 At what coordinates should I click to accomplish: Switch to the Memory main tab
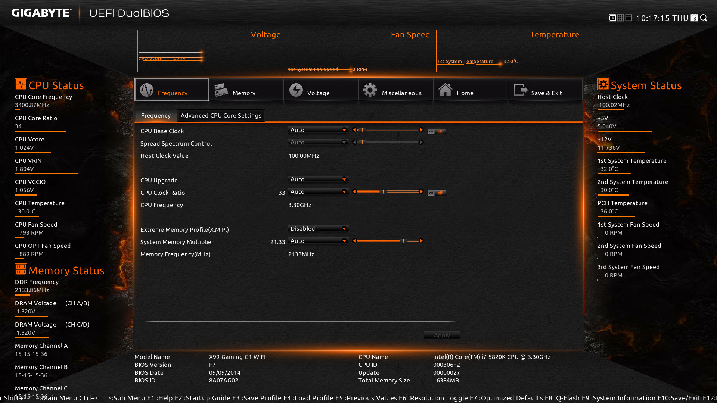246,90
